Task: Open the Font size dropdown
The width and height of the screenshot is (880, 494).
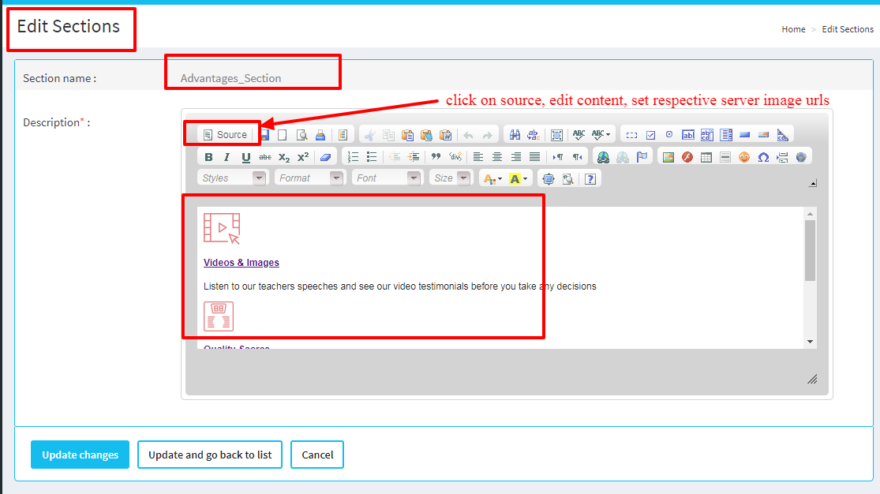Action: point(451,178)
